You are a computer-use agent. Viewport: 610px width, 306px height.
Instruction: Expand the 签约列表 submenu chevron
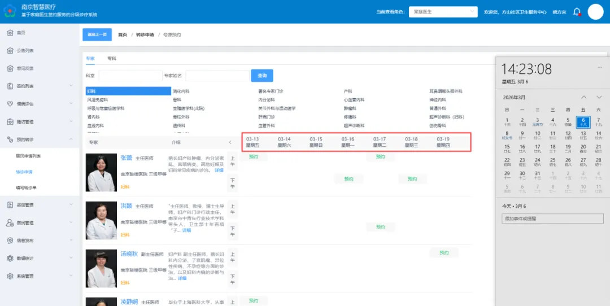(71, 86)
